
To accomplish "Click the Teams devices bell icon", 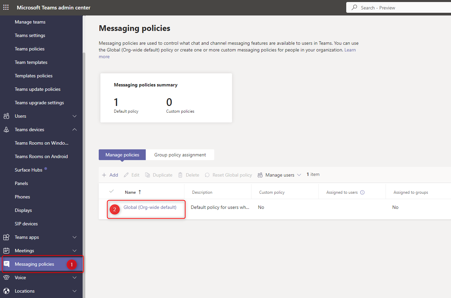I will pos(6,129).
